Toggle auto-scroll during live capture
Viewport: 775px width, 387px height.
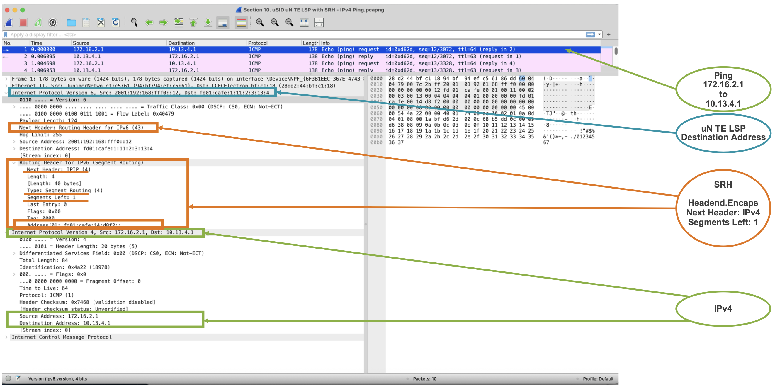tap(223, 23)
